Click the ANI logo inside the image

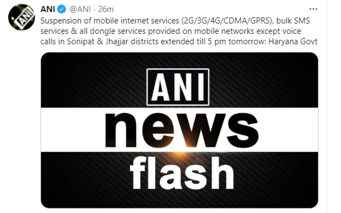point(178,87)
